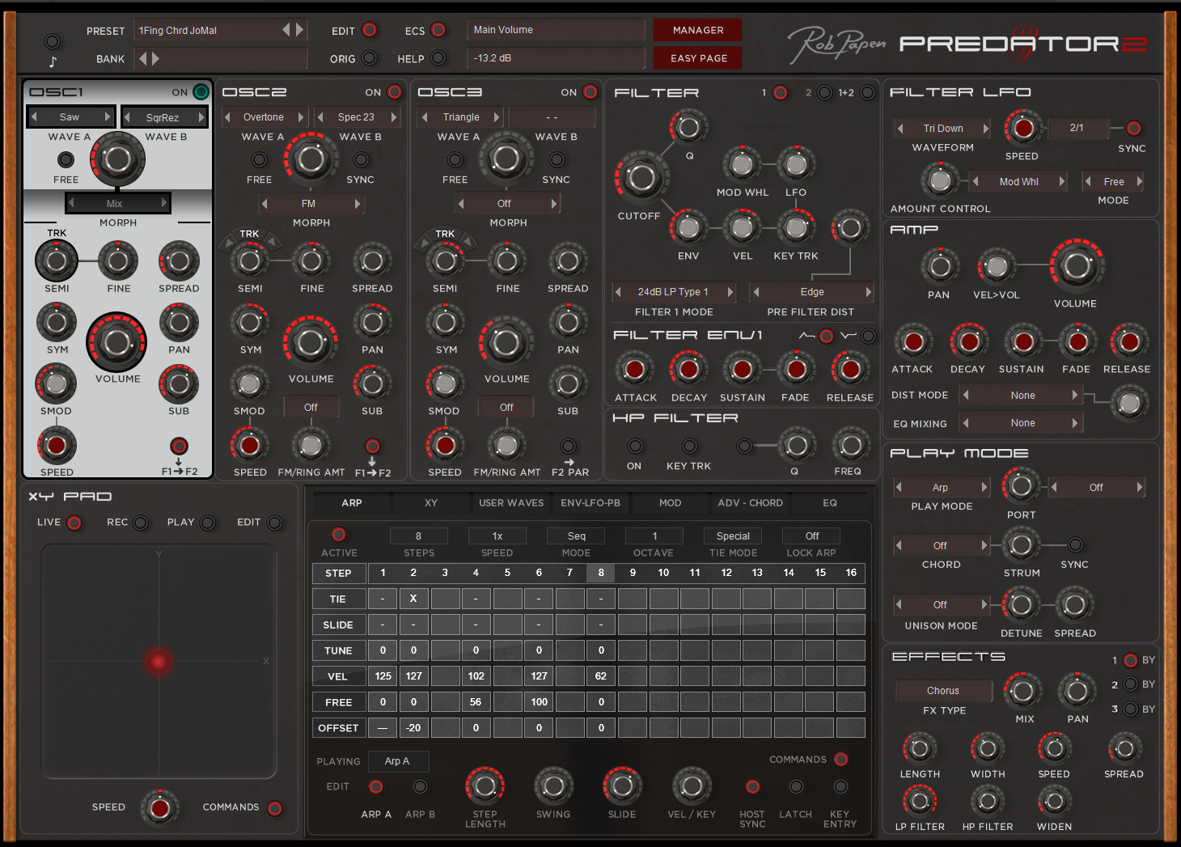Click the HP Filter Freq knob

tap(849, 445)
